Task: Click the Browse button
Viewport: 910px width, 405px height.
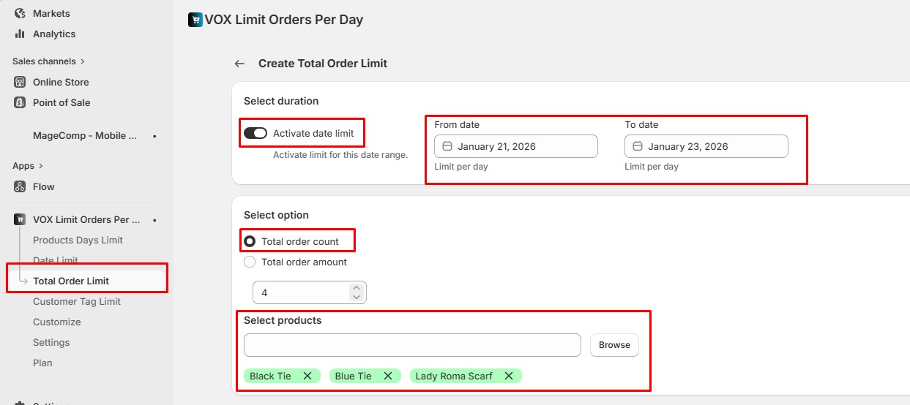Action: click(x=614, y=345)
